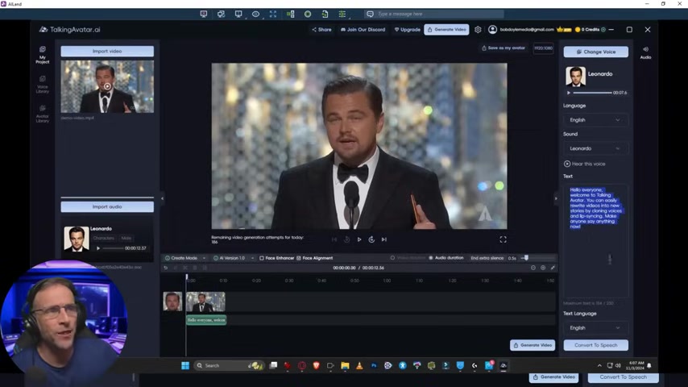
Task: Select the Video duration radio button
Action: (392, 258)
